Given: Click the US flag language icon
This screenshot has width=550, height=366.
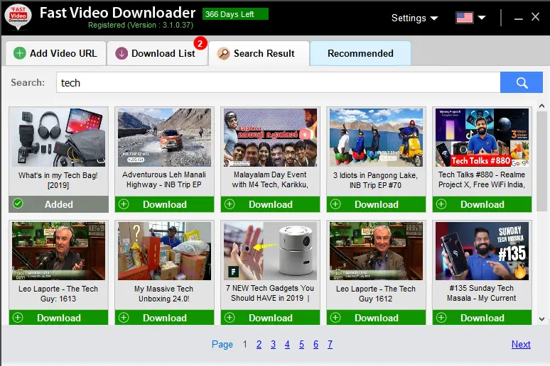Looking at the screenshot, I should coord(465,18).
